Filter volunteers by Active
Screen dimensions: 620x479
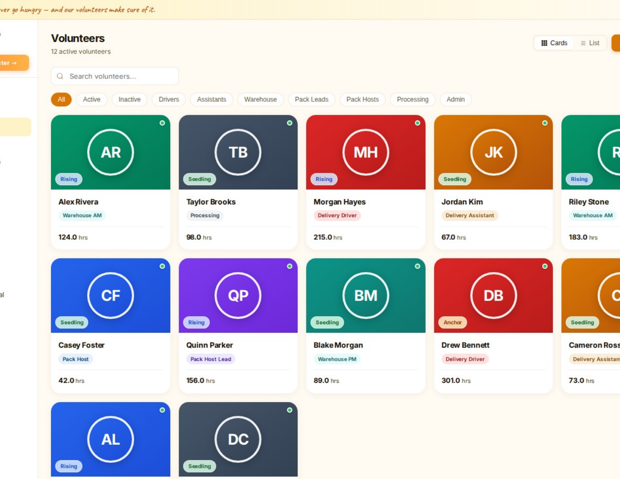pos(92,99)
